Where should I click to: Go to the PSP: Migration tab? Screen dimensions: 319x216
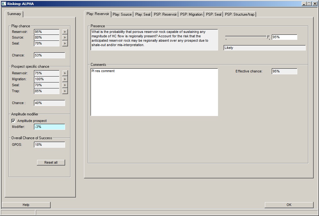pyautogui.click(x=191, y=14)
